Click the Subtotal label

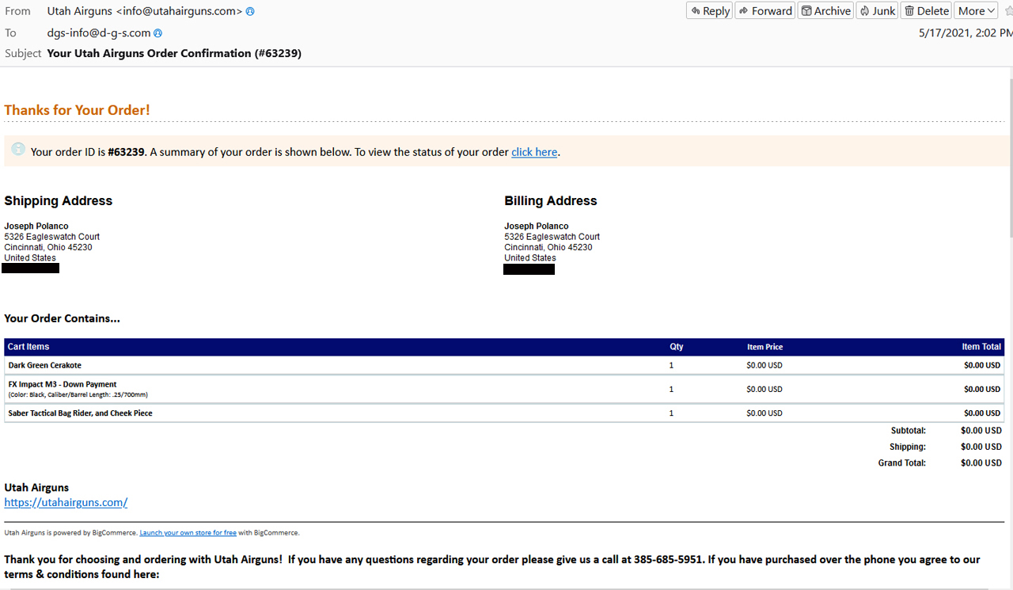pos(908,431)
